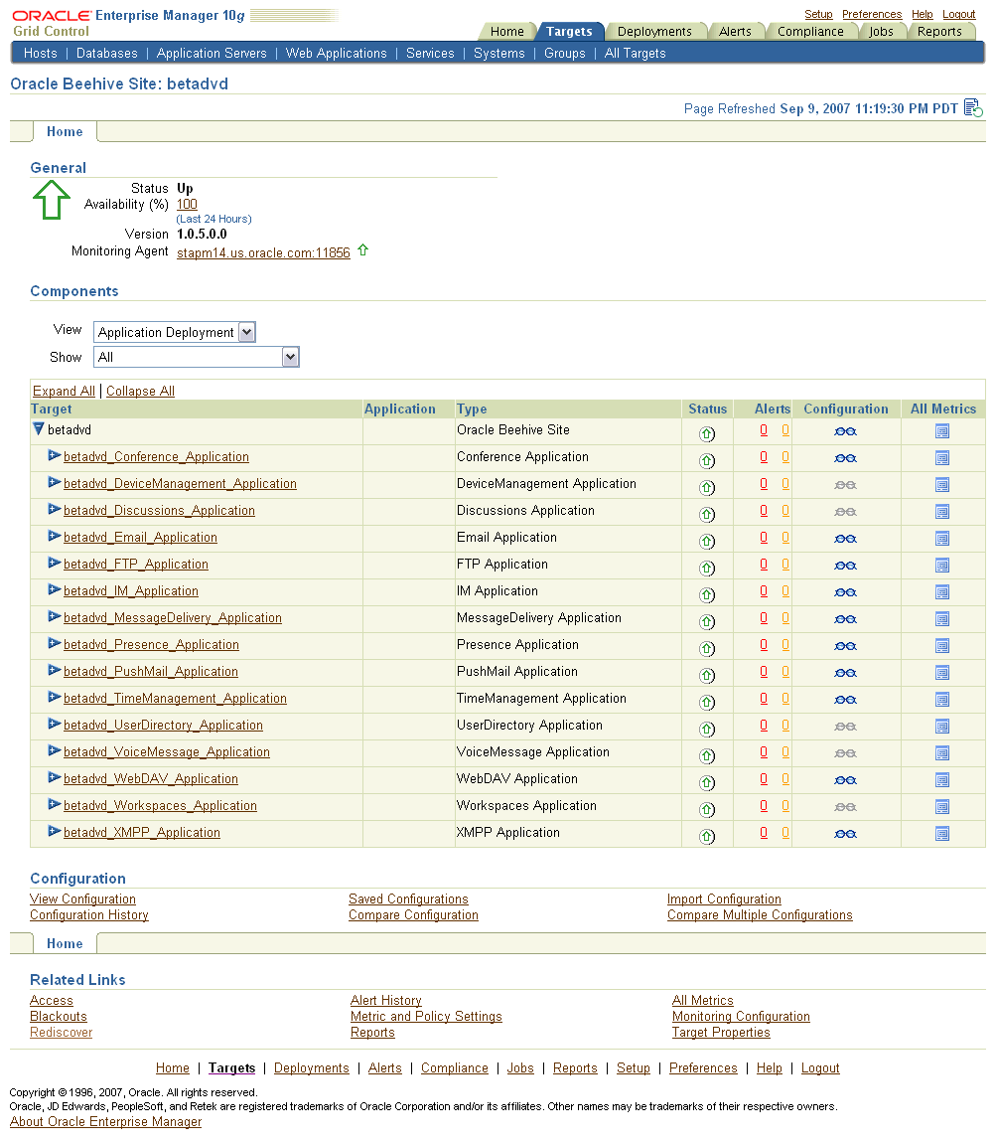Open All Metrics icon for FTP Application
Viewport: 996px width, 1144px height.
942,567
